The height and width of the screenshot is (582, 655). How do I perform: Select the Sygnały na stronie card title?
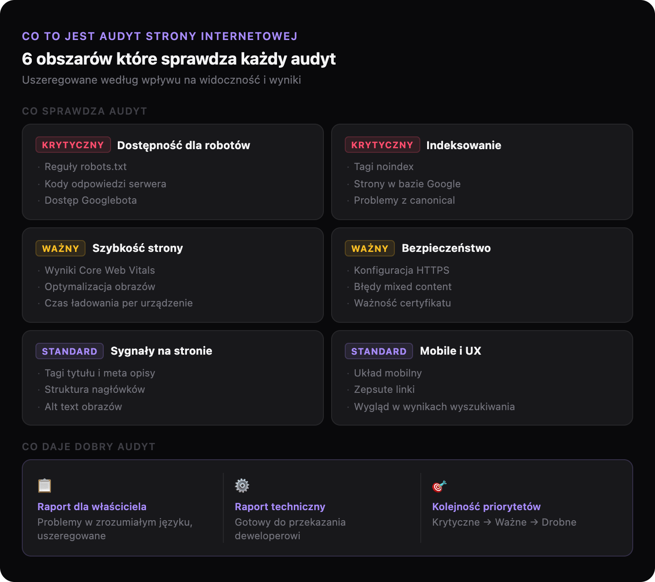click(x=161, y=351)
